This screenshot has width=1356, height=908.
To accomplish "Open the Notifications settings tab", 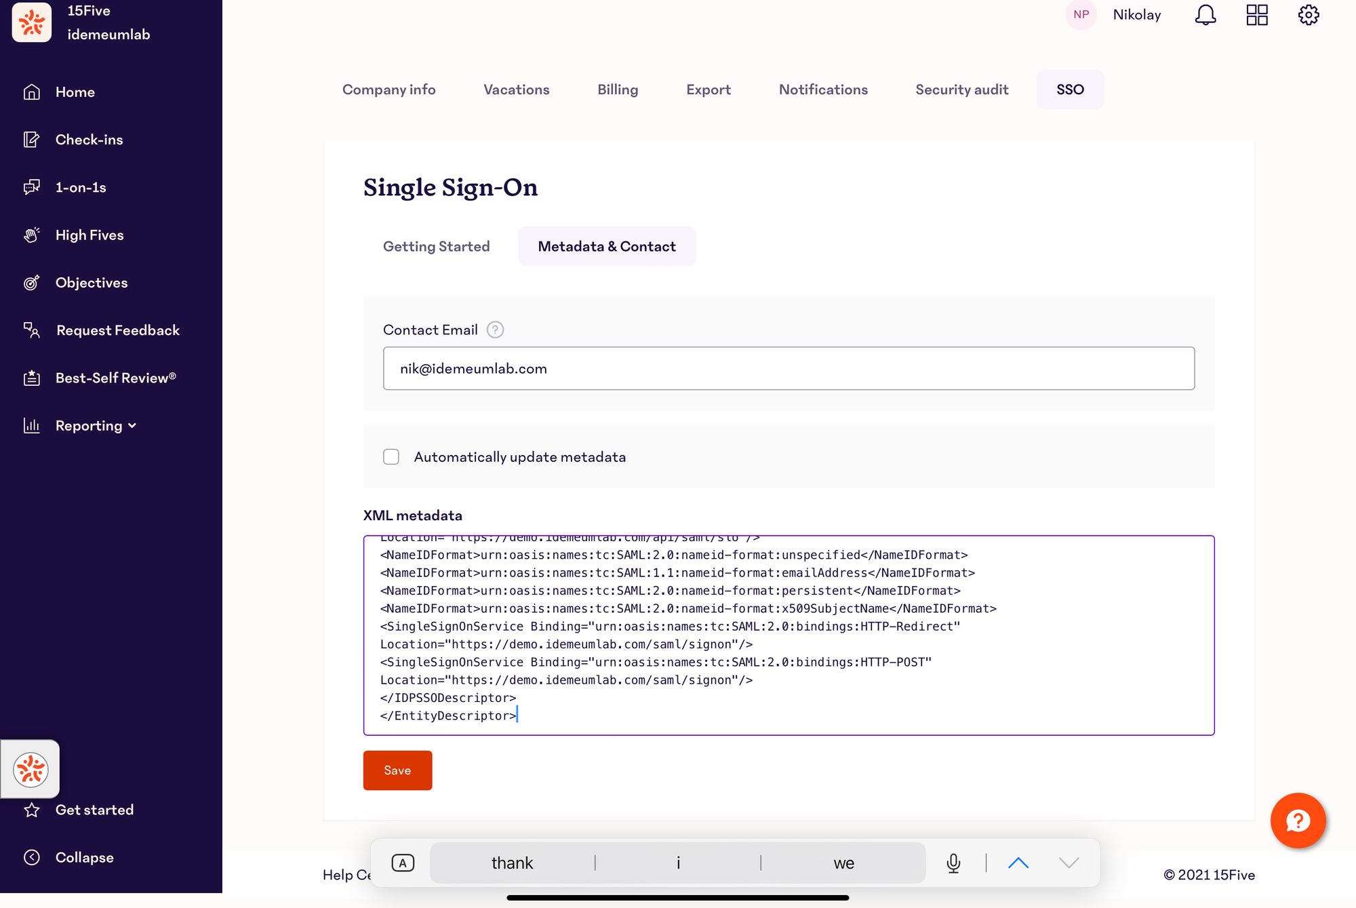I will [x=823, y=90].
